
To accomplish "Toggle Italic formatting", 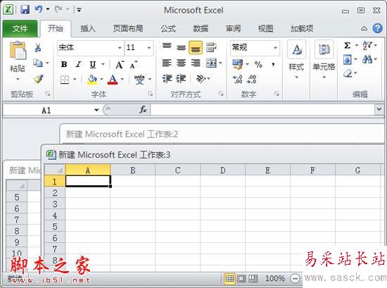I will click(79, 65).
